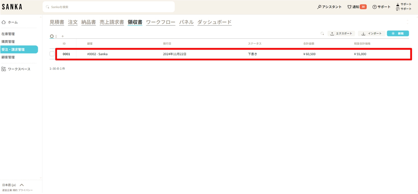
Task: Open 受注・請求管理 in the sidebar
Action: (x=19, y=50)
